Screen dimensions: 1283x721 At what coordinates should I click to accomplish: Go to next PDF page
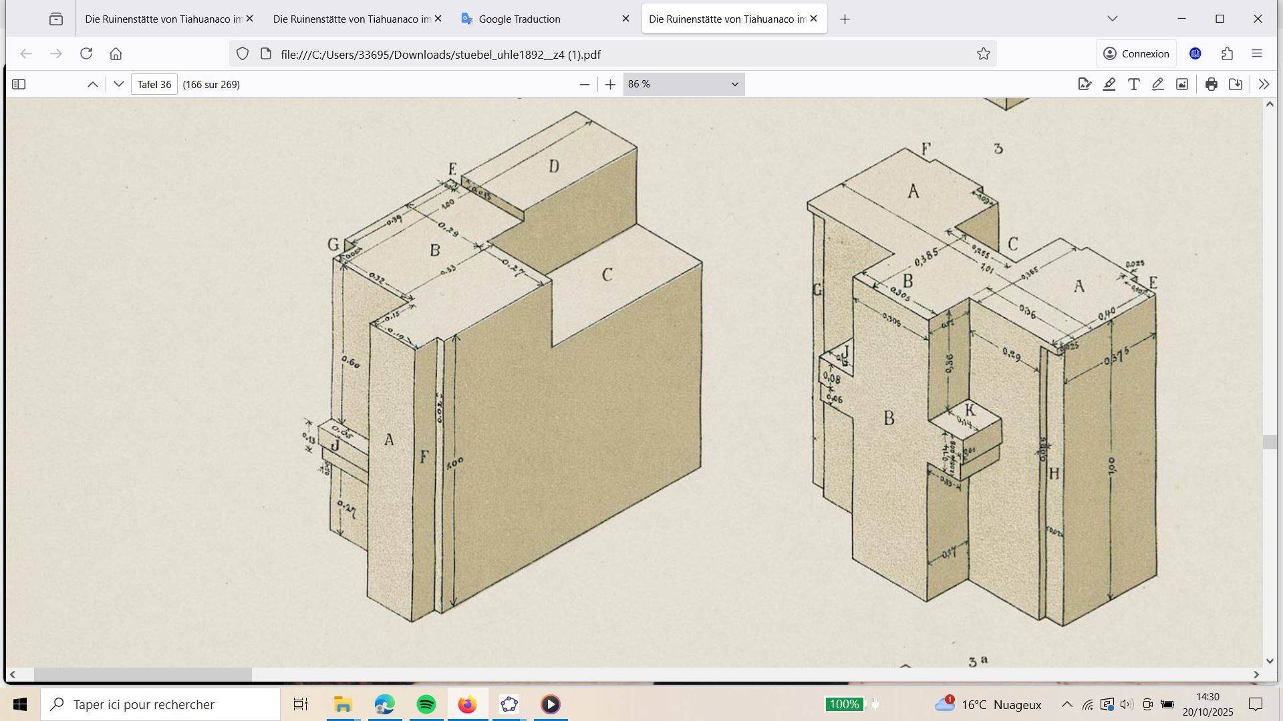(x=119, y=84)
